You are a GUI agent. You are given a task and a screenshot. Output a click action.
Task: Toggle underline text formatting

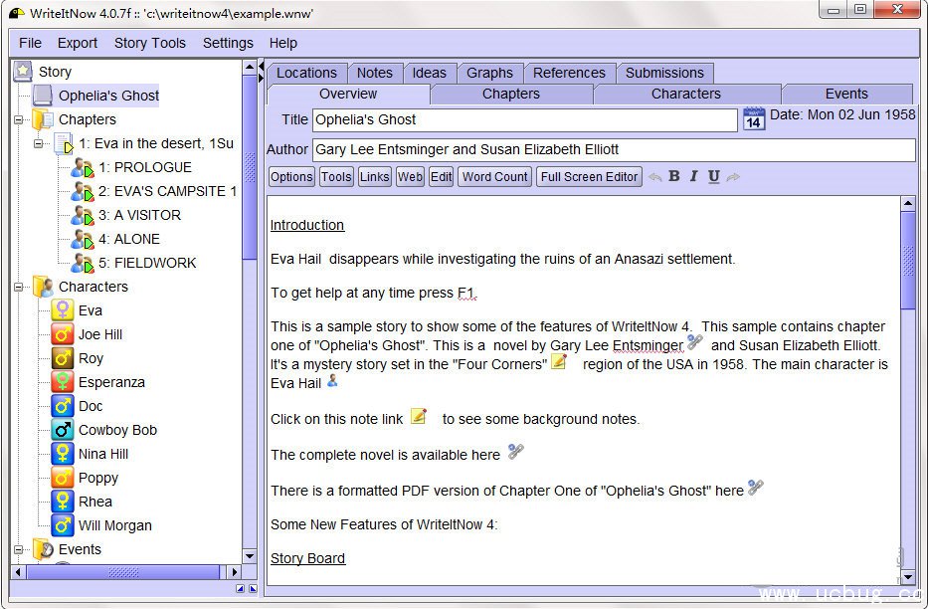pos(713,176)
